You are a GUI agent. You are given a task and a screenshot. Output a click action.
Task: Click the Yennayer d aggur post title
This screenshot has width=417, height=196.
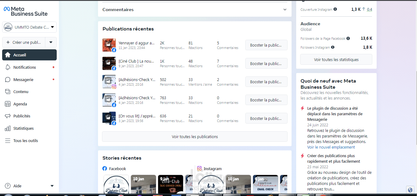pos(137,43)
